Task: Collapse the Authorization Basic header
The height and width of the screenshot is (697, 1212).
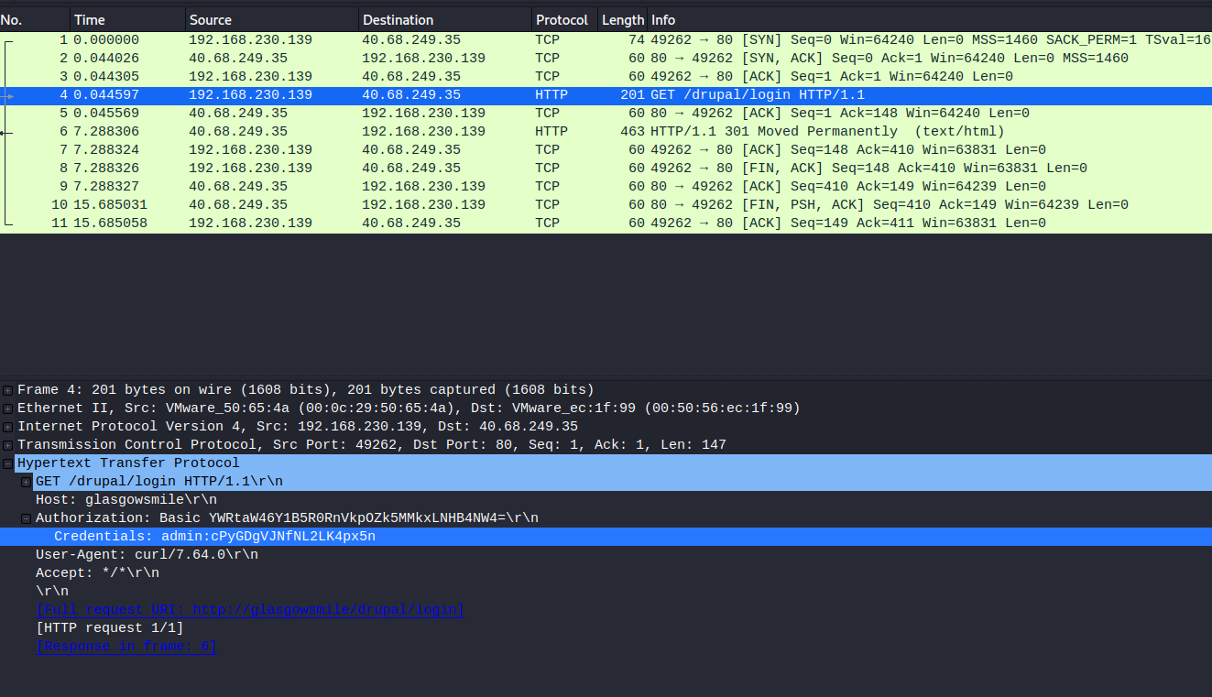Action: [27, 518]
